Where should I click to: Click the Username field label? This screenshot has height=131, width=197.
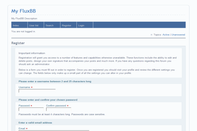(24, 87)
